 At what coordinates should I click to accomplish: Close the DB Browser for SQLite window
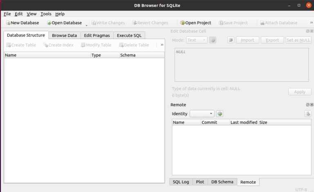point(309,5)
